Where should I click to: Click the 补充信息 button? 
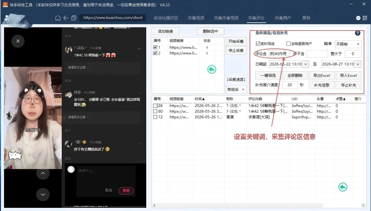(x=322, y=85)
